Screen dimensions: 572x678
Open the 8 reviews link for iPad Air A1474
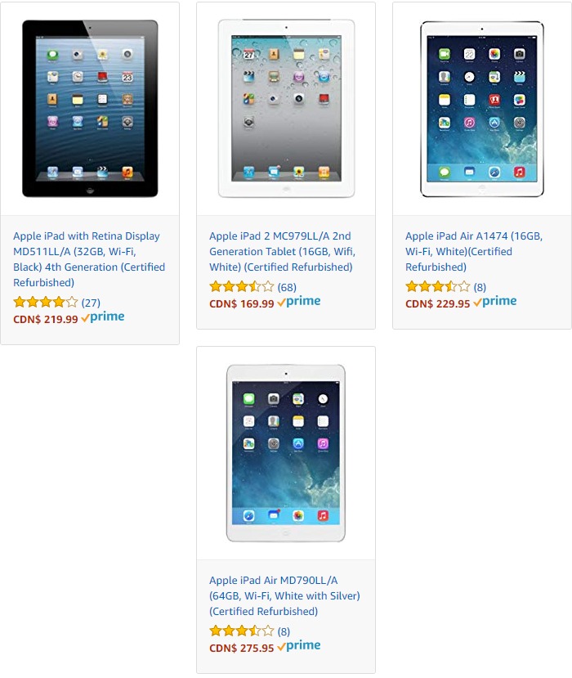click(480, 287)
